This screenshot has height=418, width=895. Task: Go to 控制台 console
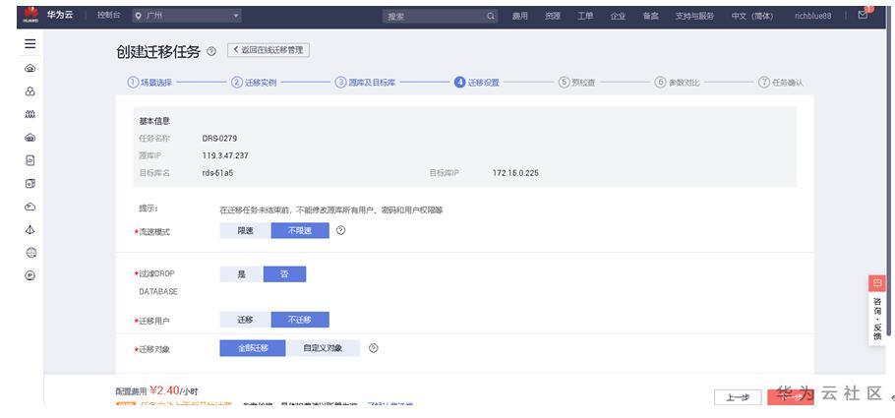pyautogui.click(x=108, y=16)
